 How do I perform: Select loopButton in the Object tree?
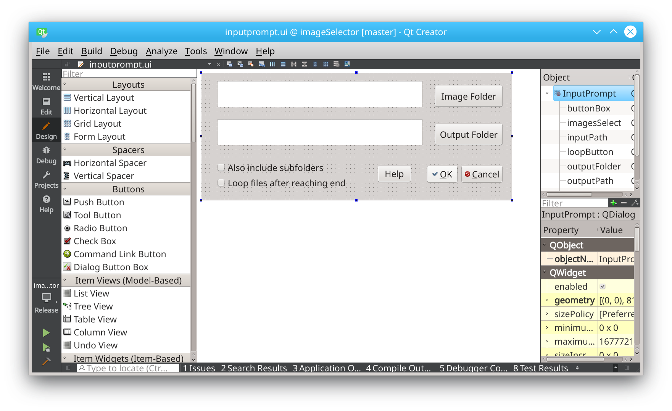(590, 152)
